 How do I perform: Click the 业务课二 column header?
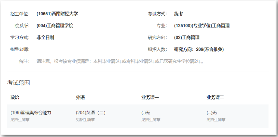coord(215,97)
